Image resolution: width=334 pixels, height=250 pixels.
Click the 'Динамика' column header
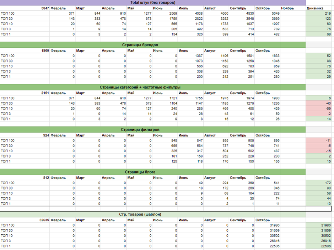315,8
